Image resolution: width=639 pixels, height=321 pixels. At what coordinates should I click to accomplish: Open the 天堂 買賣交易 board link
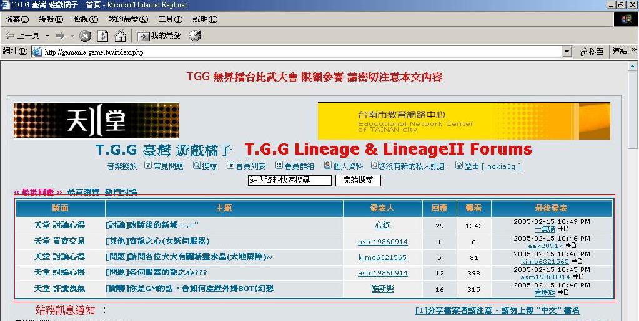coord(59,241)
